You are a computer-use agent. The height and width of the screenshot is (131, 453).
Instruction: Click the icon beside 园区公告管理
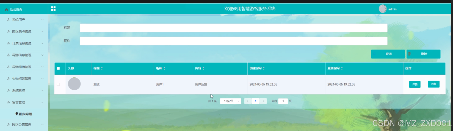click(9, 124)
